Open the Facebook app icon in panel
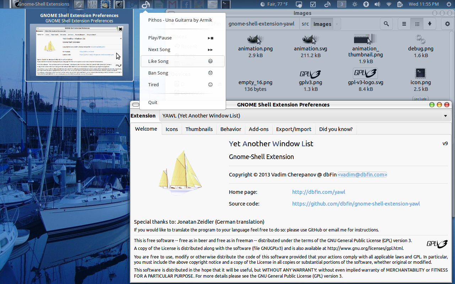455x284 pixels. point(186,5)
